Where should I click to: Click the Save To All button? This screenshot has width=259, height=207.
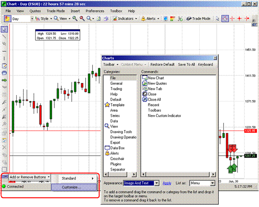[186, 65]
